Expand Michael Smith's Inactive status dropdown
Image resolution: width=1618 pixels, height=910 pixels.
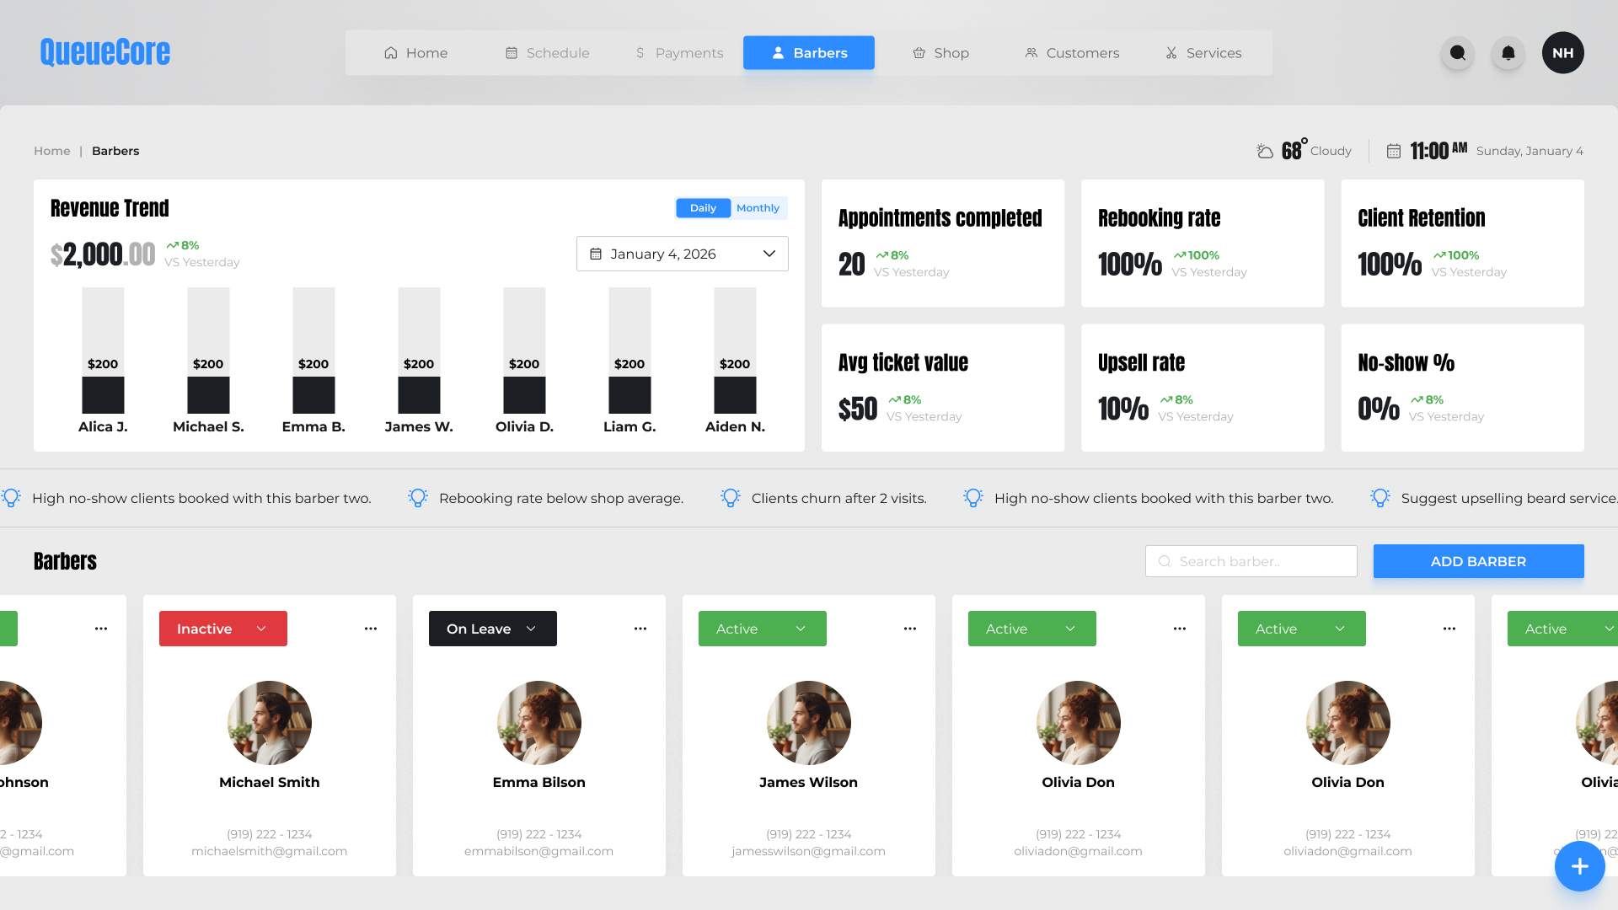click(223, 629)
